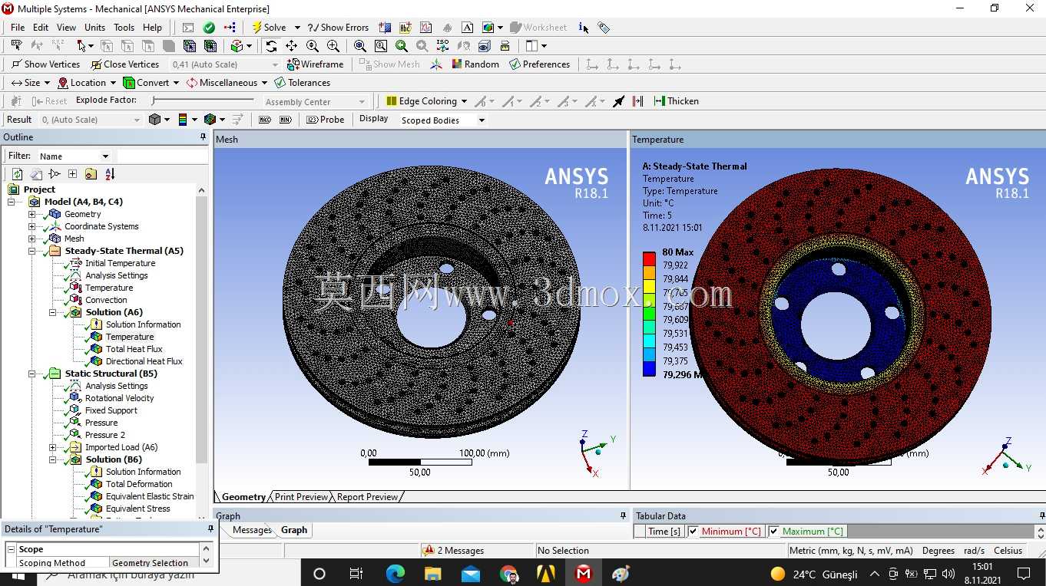Expand the Geometry tree node
The width and height of the screenshot is (1046, 586).
(x=31, y=214)
